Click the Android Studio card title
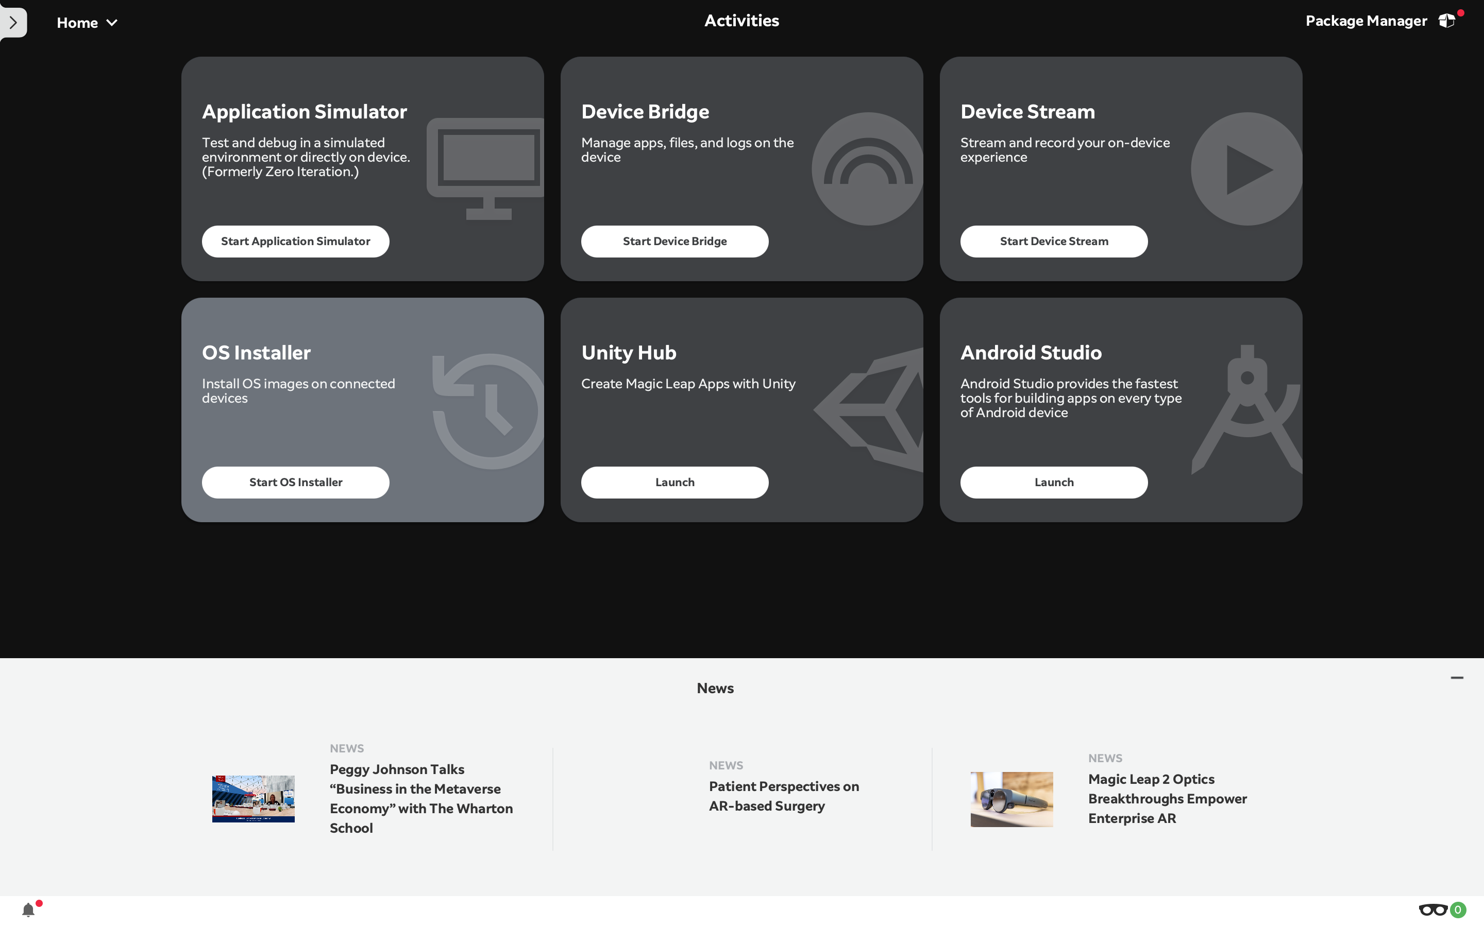1484x927 pixels. pyautogui.click(x=1031, y=353)
